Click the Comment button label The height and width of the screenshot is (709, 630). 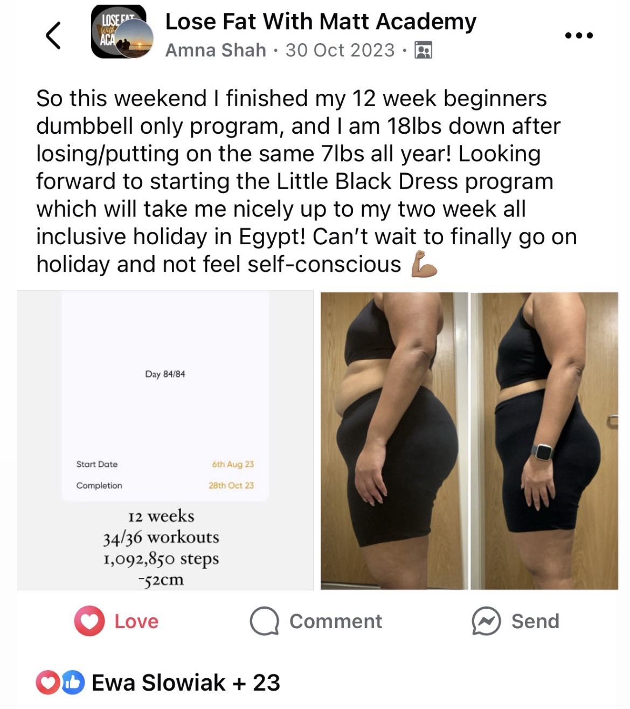(x=336, y=621)
